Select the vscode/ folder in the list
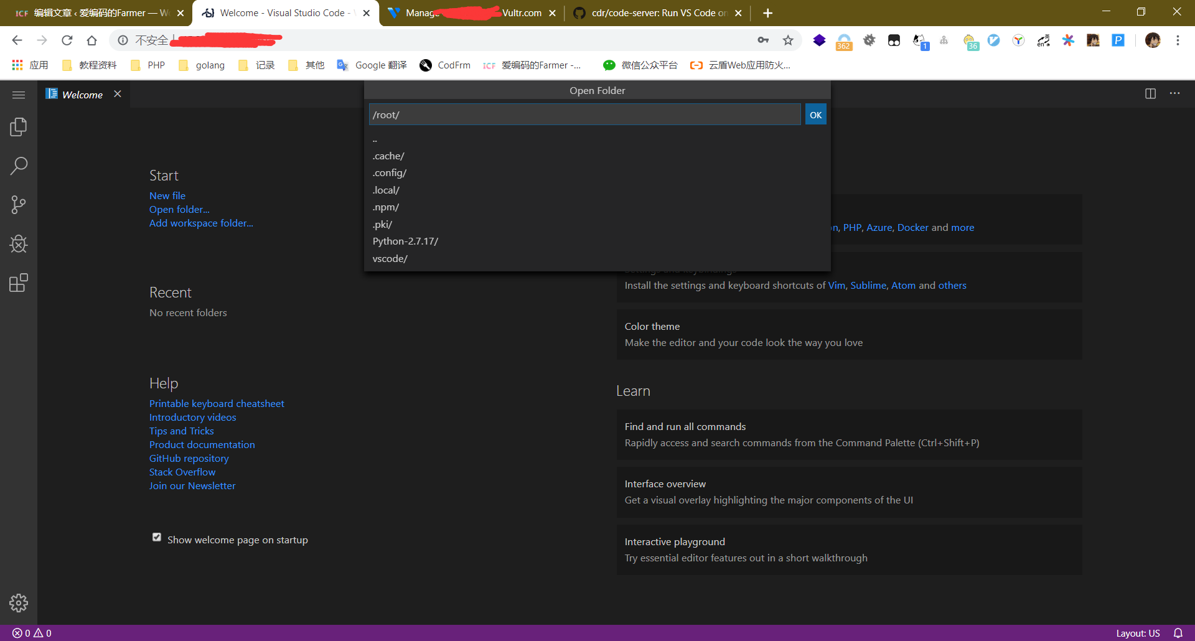 tap(390, 259)
